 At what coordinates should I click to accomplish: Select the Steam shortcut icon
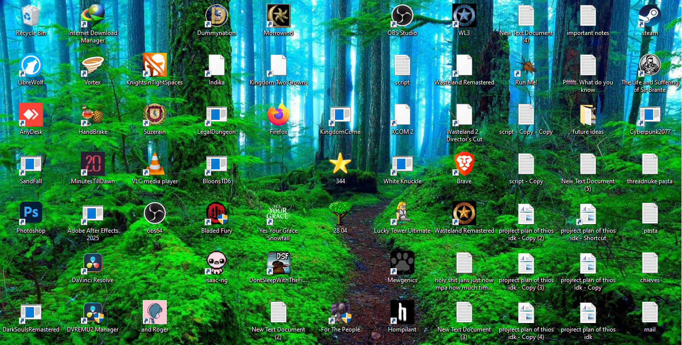(x=650, y=15)
